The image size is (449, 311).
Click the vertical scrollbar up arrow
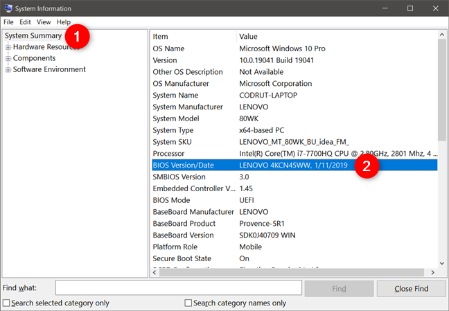tap(442, 35)
